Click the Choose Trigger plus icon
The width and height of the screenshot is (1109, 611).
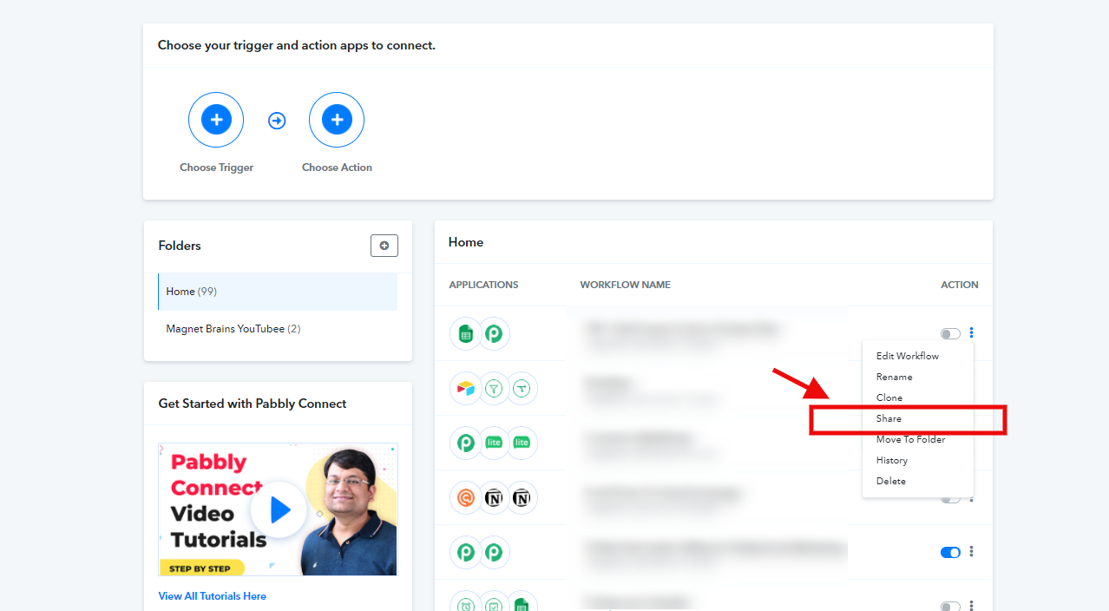tap(216, 120)
